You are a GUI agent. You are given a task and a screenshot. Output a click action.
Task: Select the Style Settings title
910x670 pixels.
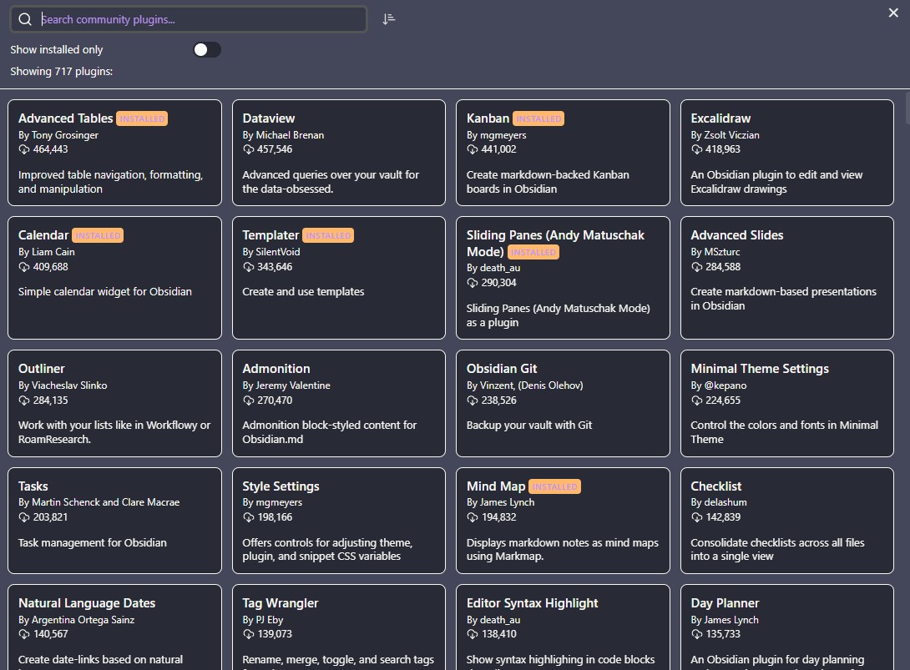tap(281, 486)
